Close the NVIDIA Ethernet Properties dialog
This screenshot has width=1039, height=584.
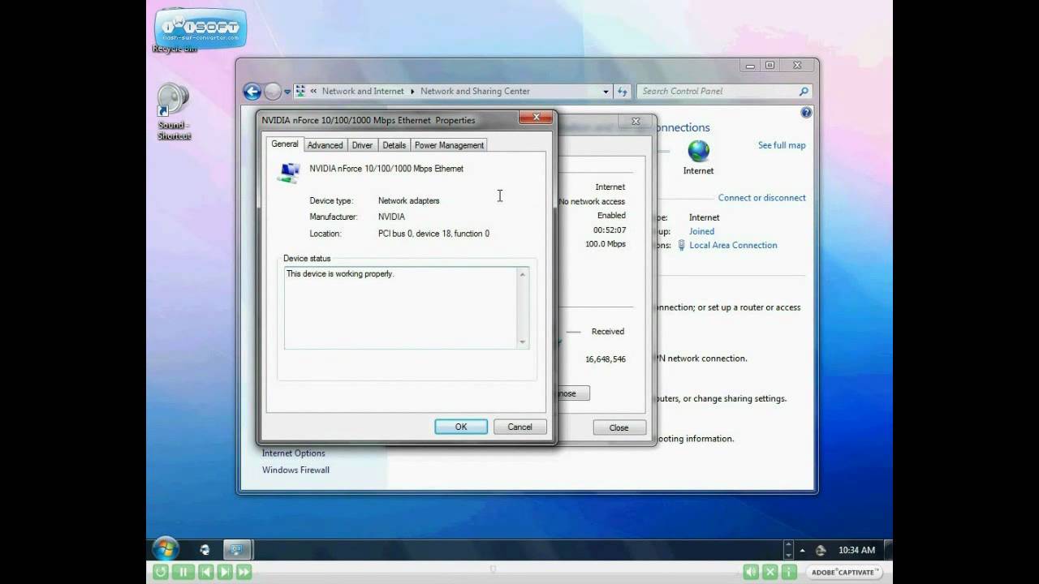tap(536, 118)
